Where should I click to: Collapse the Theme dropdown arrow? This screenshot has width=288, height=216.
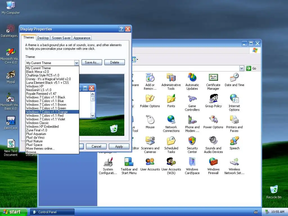76,63
